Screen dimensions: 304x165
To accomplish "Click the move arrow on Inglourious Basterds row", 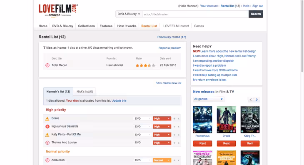I will (x=174, y=127).
